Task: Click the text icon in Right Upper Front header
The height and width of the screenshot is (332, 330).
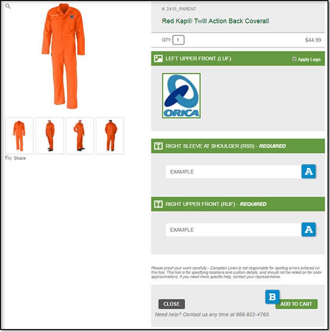Action: 158,204
